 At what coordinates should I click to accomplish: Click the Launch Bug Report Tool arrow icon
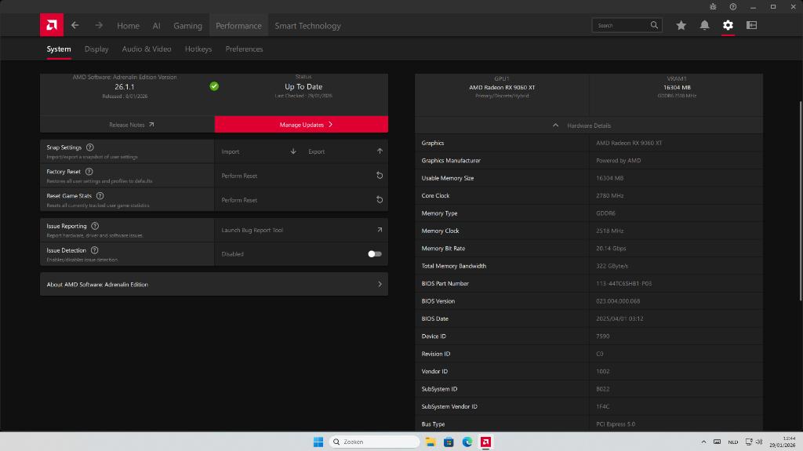tap(380, 230)
